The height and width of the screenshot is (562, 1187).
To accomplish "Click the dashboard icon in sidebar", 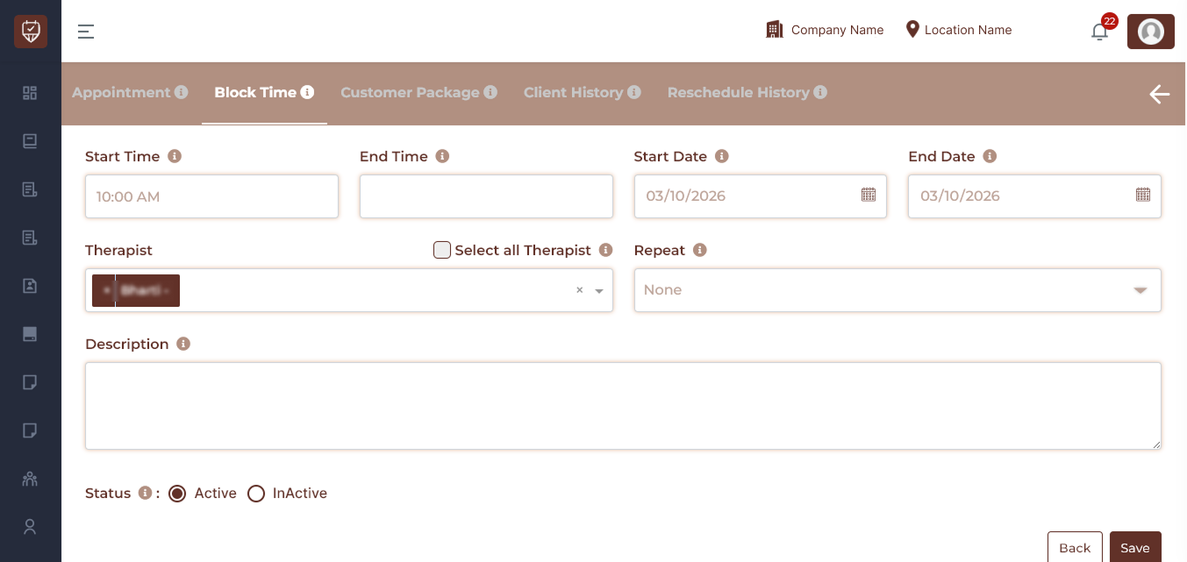I will [30, 93].
